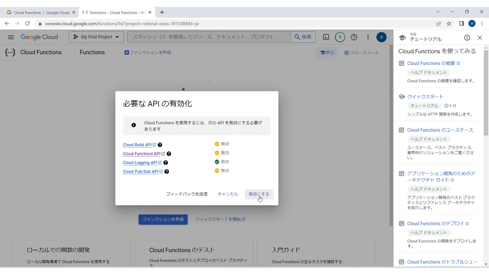The height and width of the screenshot is (275, 489).
Task: Click the Functions page title text
Action: (x=92, y=52)
